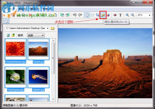Click the status text 图像大小: 1024 x 768
155x109 pixels.
pyautogui.click(x=84, y=106)
